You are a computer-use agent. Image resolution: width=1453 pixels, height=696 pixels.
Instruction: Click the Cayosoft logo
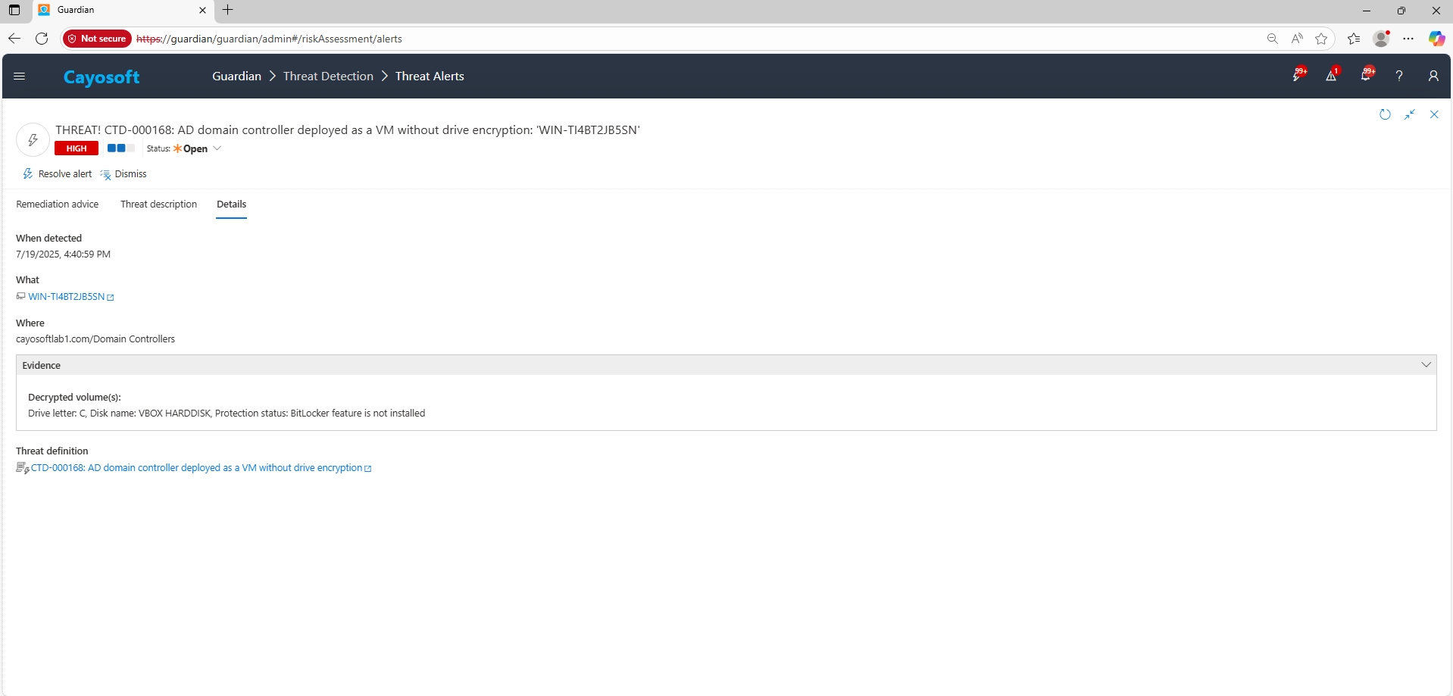click(102, 77)
